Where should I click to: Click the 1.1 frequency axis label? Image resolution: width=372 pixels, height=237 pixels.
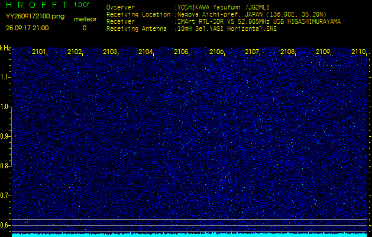tap(5, 77)
